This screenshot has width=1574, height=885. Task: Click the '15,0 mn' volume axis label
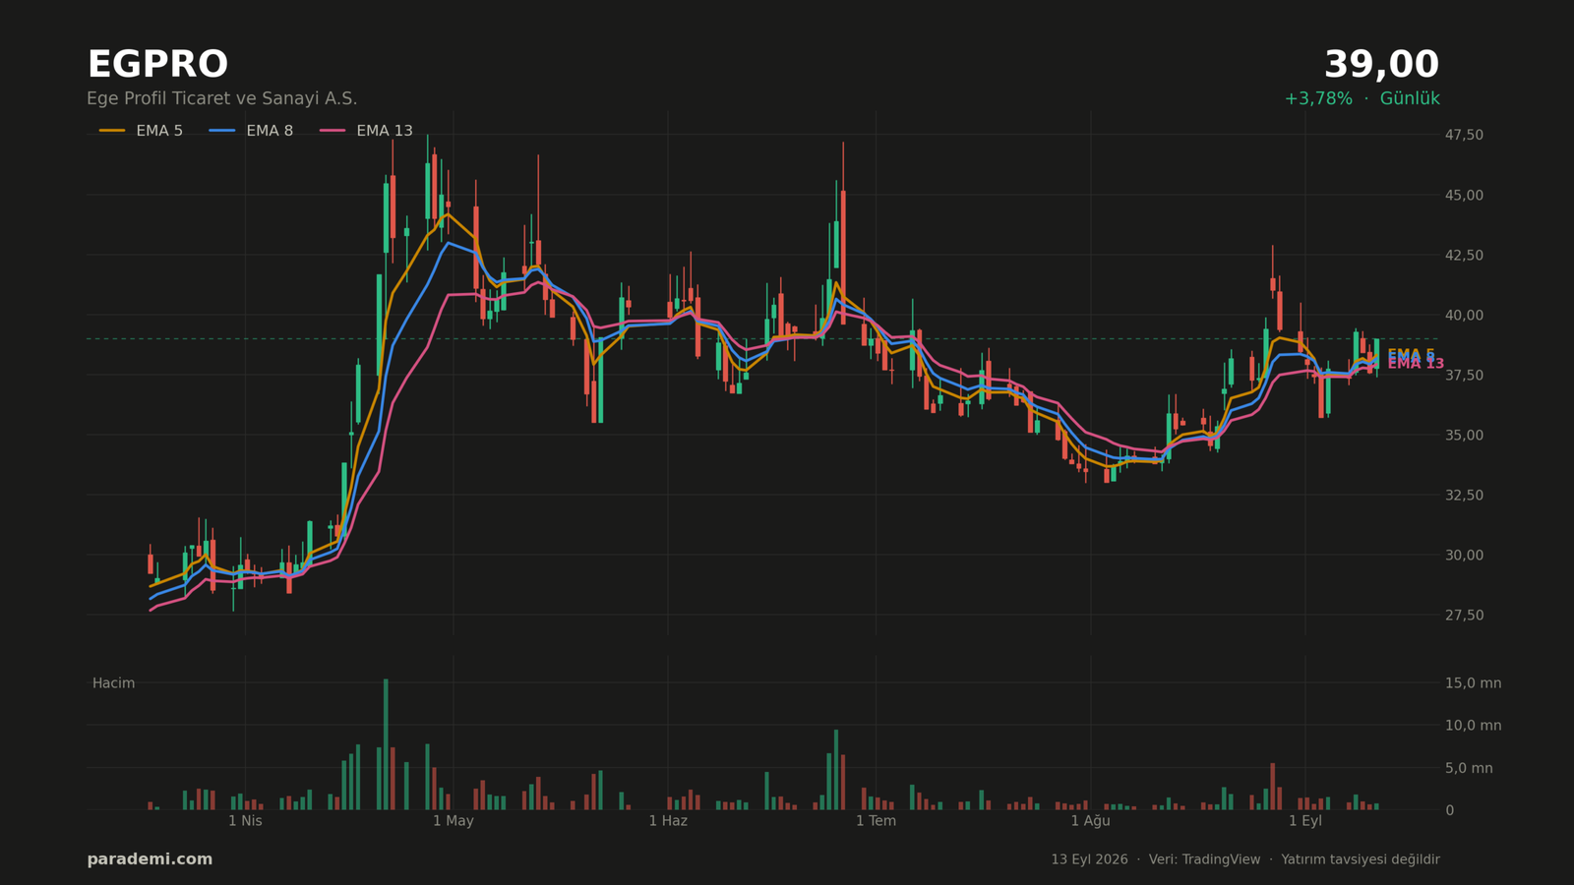coord(1474,683)
